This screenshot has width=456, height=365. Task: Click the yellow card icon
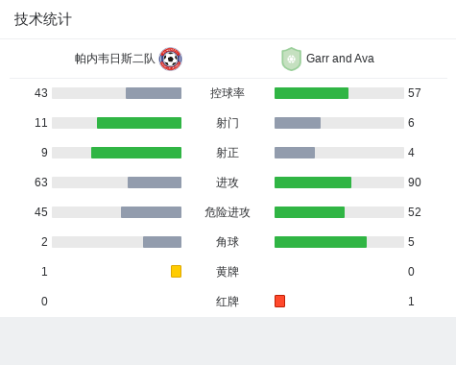click(x=176, y=271)
